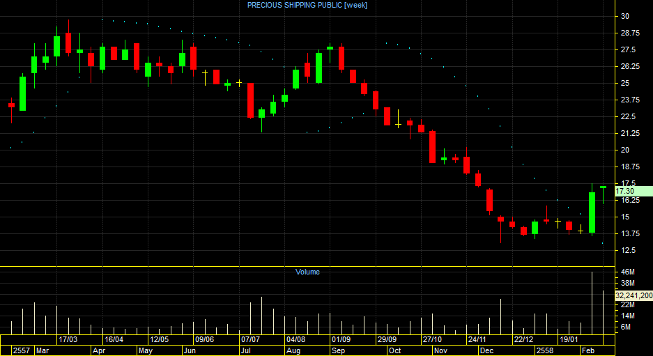Select the volume value label 32,241,200
The width and height of the screenshot is (653, 356).
point(633,295)
